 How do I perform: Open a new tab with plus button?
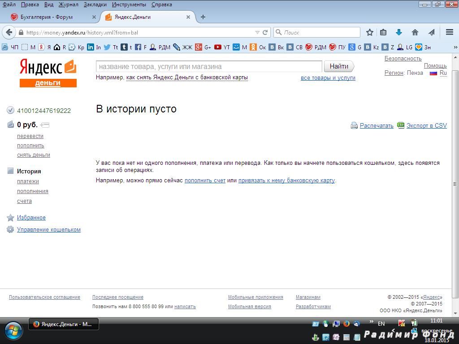click(203, 17)
